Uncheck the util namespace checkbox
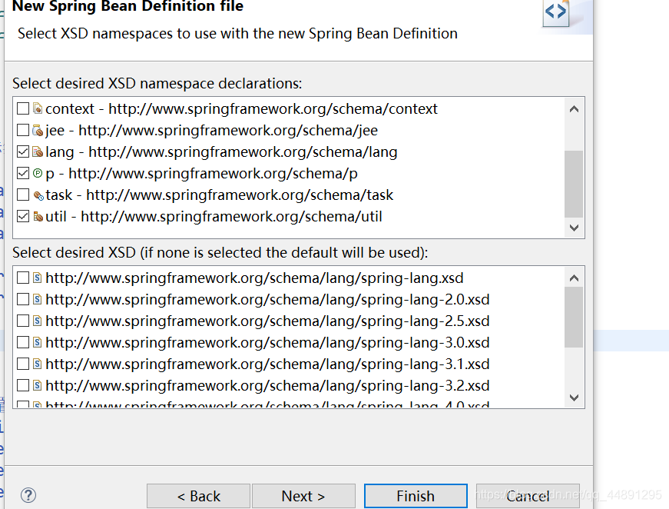This screenshot has height=509, width=669. click(23, 217)
